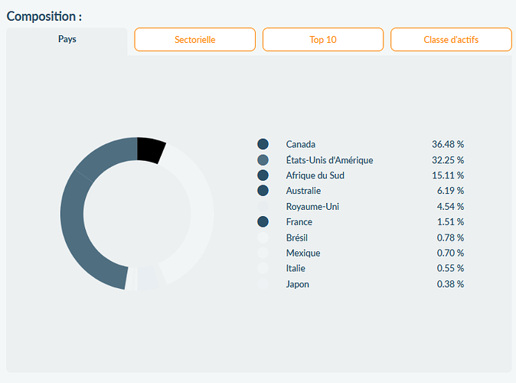Select the Classe d'actifs tab
The image size is (516, 383).
click(x=451, y=40)
